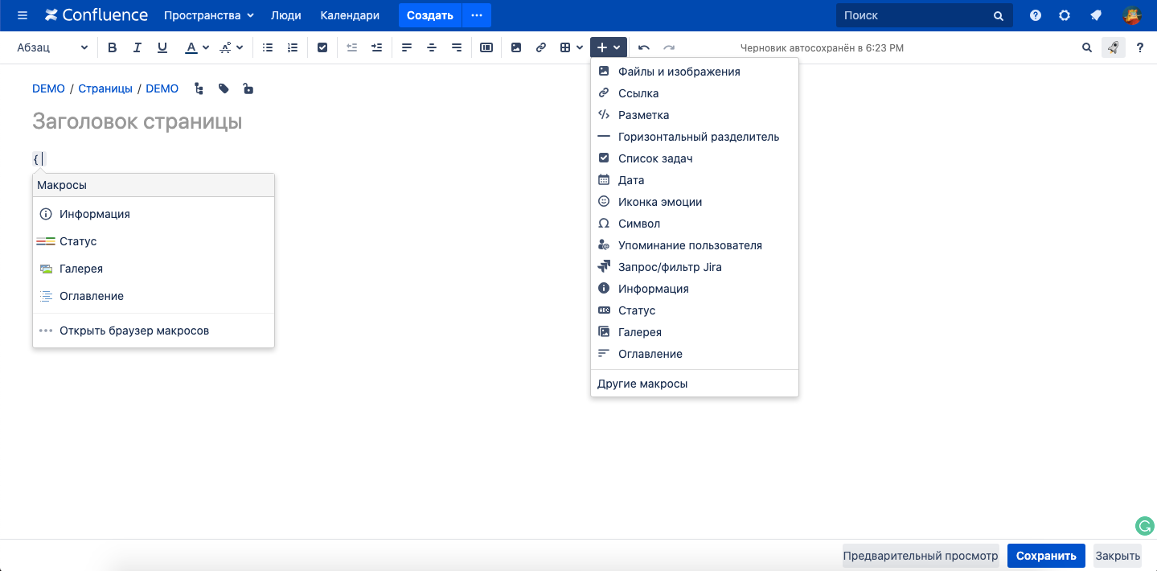Redo the last edit
The width and height of the screenshot is (1157, 571).
coord(669,47)
